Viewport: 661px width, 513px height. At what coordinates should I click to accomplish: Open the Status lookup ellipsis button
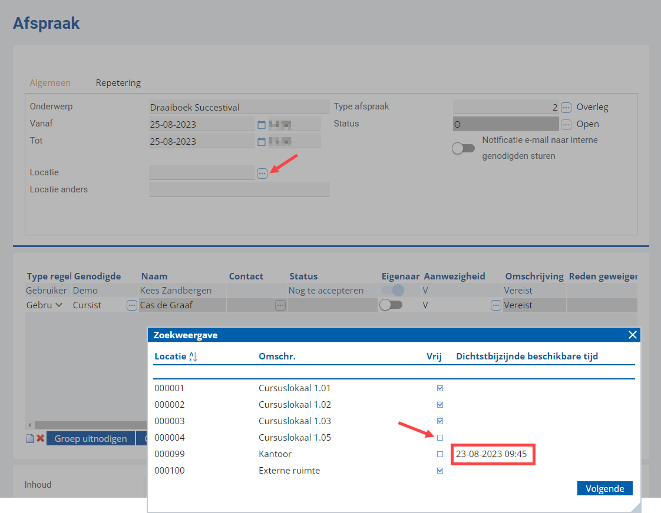point(566,125)
